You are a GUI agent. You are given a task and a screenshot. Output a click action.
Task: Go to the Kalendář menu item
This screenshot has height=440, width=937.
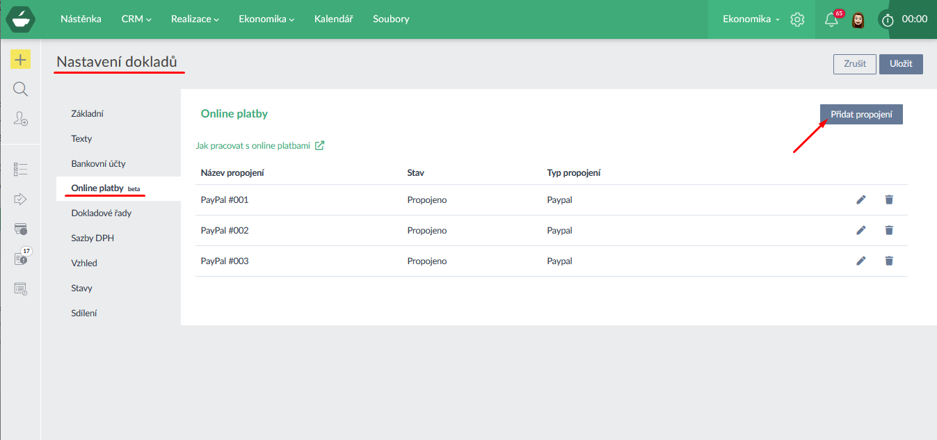333,19
